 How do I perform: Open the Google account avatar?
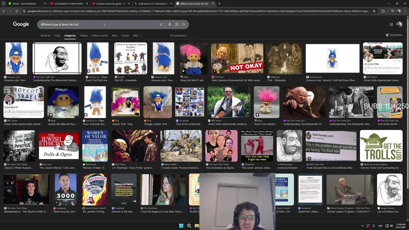click(399, 25)
